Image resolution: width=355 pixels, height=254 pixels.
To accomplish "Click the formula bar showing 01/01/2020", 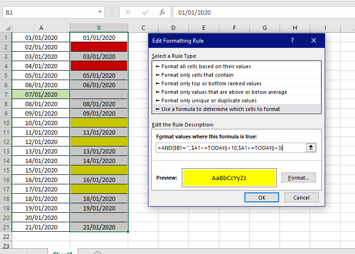I will tap(264, 12).
